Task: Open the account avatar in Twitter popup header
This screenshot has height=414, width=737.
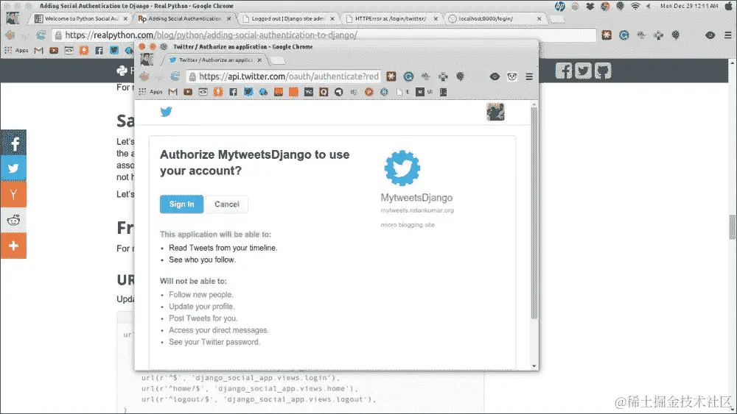Action: pos(495,112)
